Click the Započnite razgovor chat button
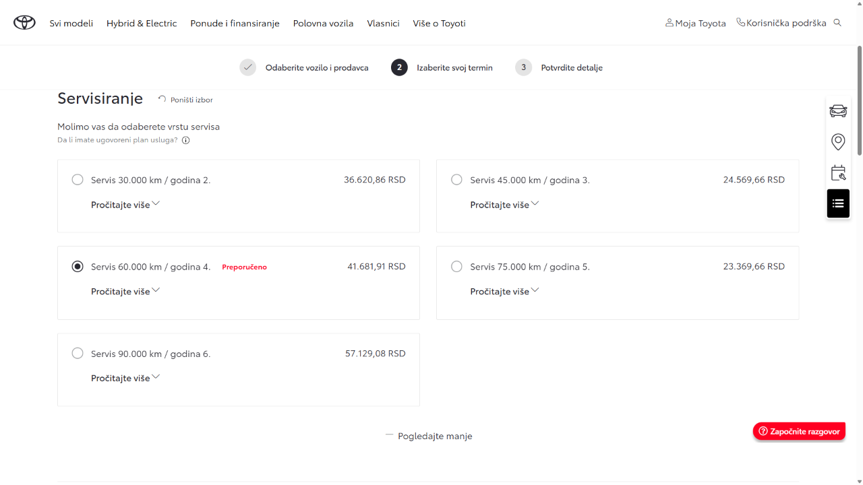Image resolution: width=863 pixels, height=485 pixels. (799, 431)
